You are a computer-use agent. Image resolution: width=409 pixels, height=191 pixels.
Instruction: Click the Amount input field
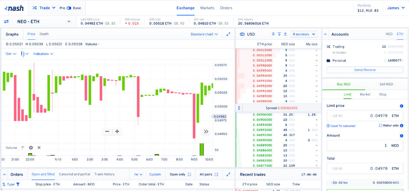pos(365,146)
